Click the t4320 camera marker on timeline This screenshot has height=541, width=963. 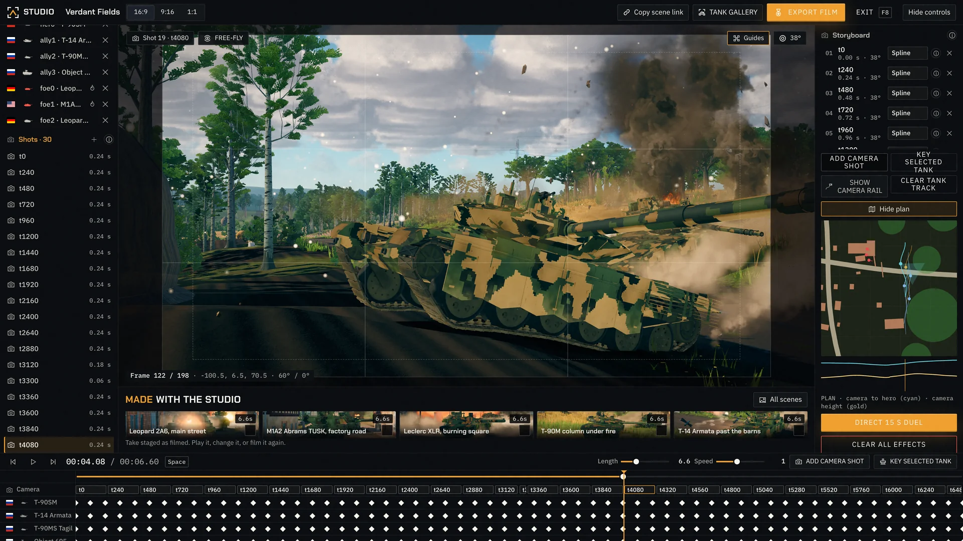pyautogui.click(x=671, y=490)
